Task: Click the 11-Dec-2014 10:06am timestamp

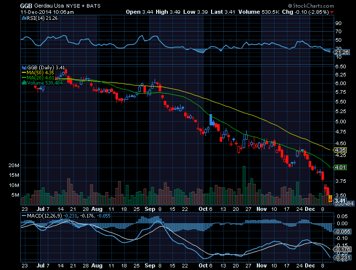Action: click(47, 12)
